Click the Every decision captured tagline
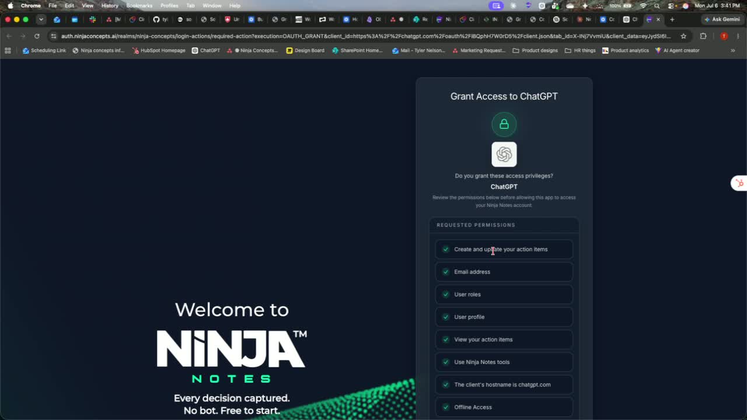747x420 pixels. [232, 398]
